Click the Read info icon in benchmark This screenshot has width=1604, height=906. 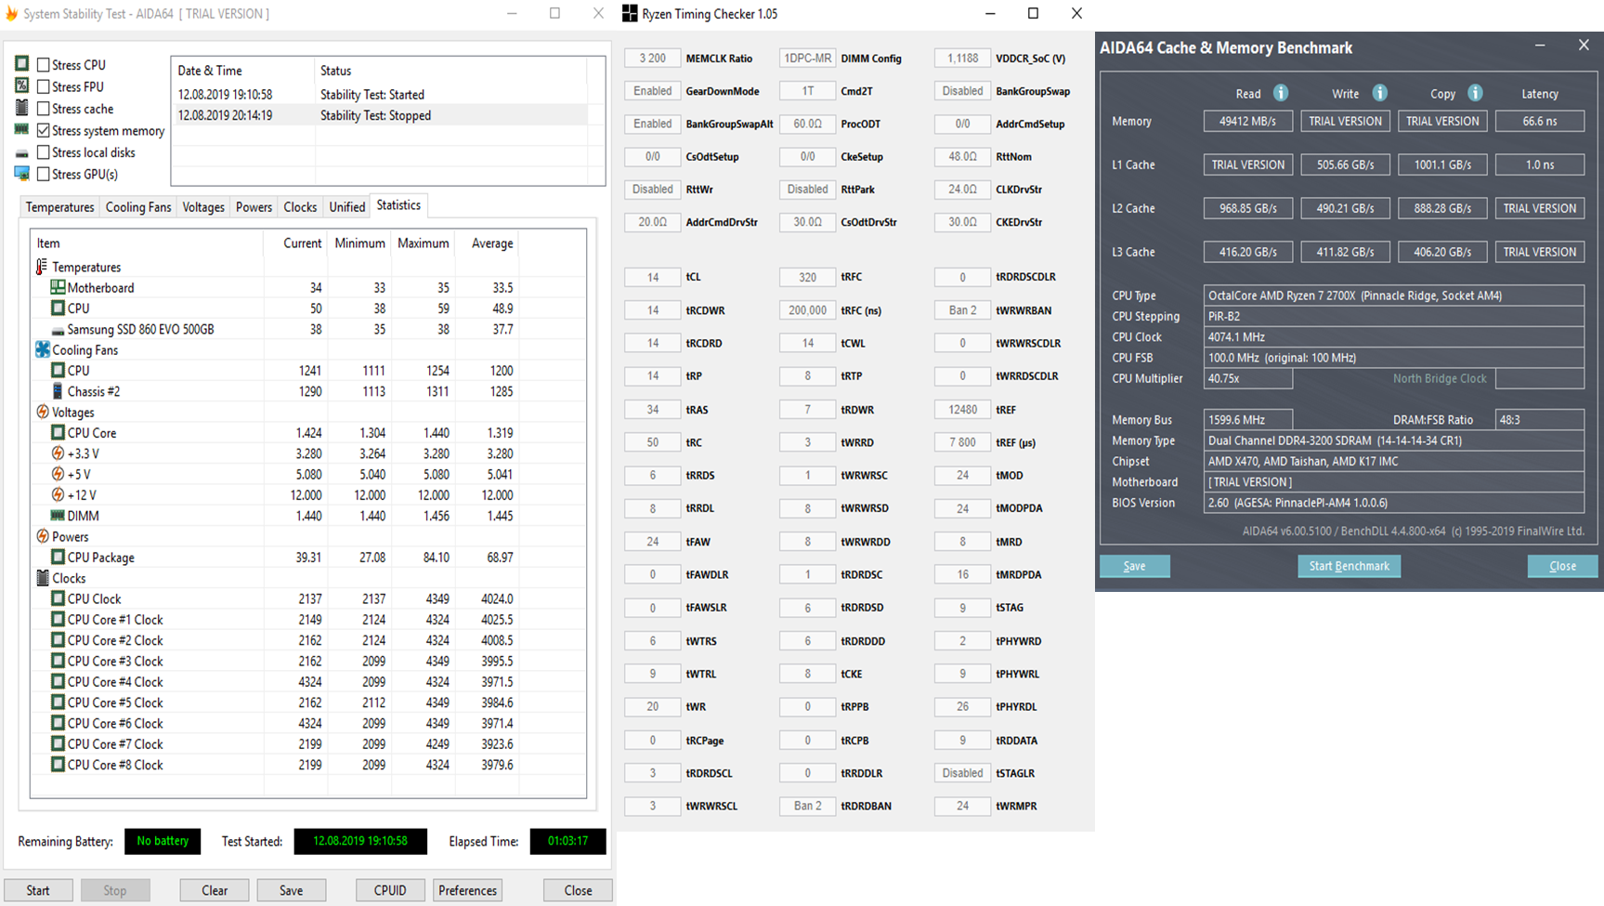tap(1281, 93)
